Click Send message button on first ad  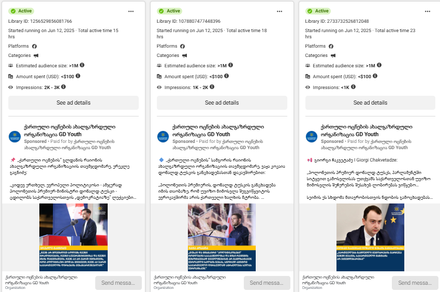(119, 283)
